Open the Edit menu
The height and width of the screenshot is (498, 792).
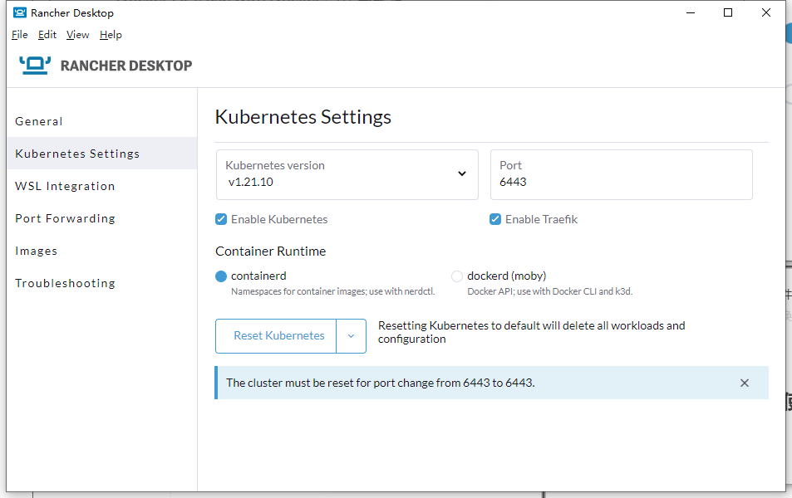tap(47, 35)
